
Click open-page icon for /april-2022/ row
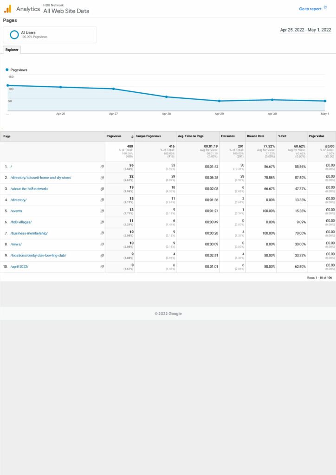click(x=102, y=267)
